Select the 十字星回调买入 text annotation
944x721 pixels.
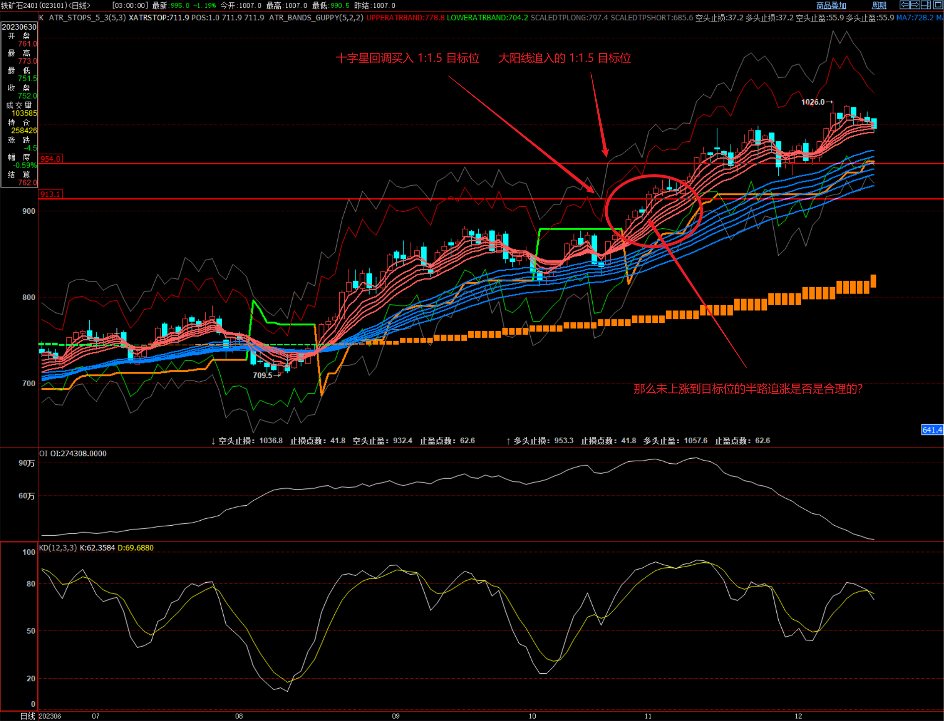(407, 59)
